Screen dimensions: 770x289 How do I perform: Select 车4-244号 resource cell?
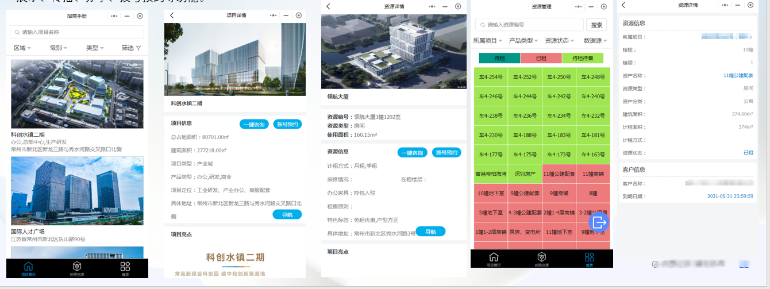click(x=526, y=97)
